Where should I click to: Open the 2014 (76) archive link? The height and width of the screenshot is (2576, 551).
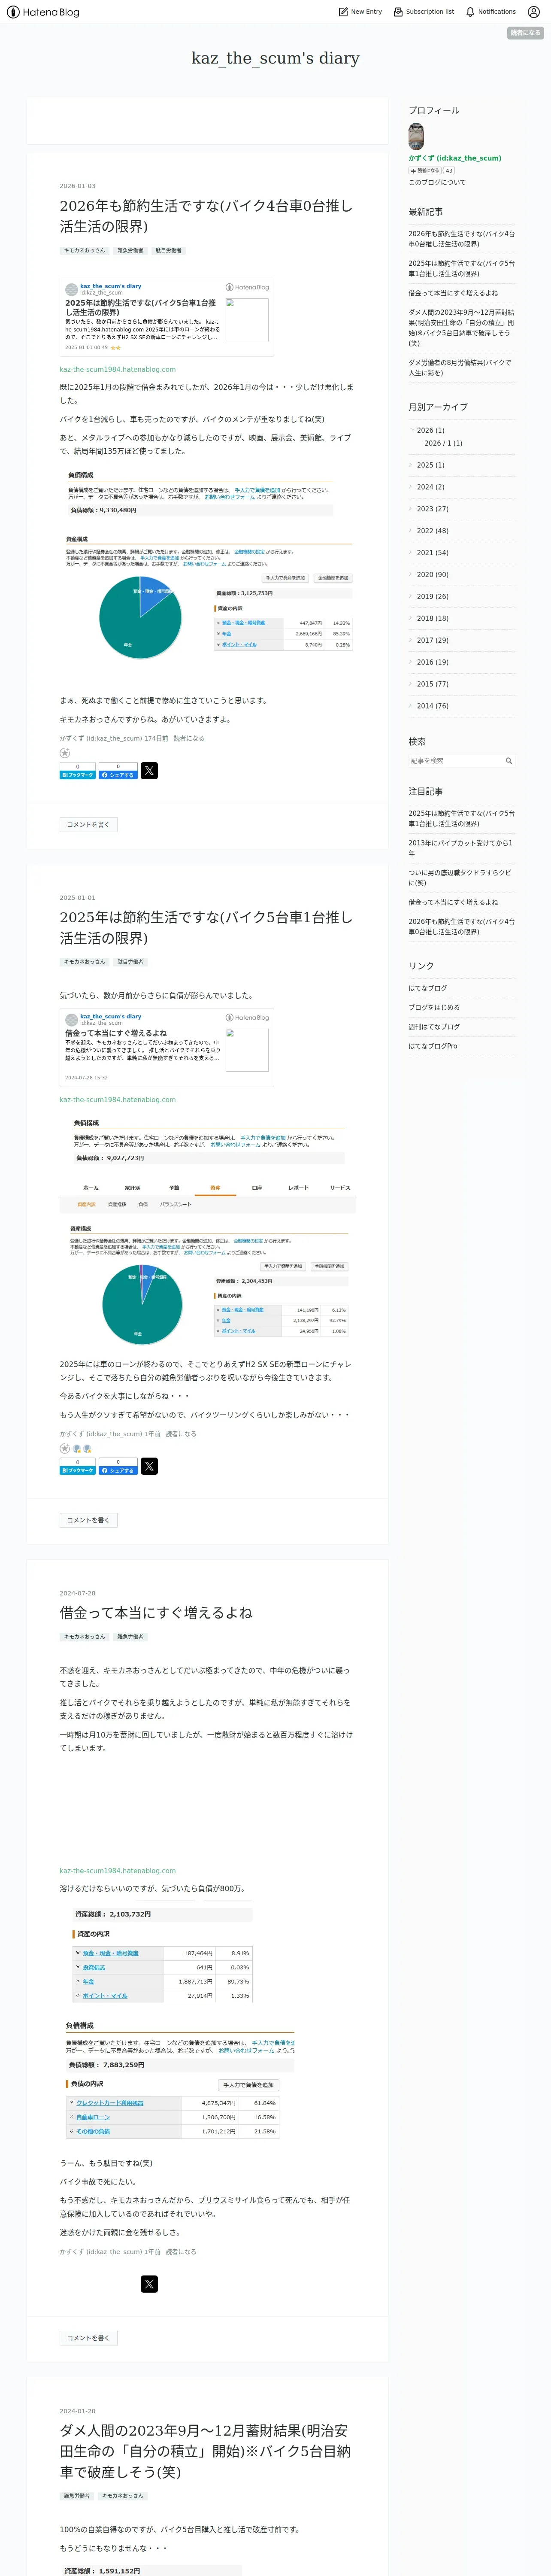[x=432, y=706]
